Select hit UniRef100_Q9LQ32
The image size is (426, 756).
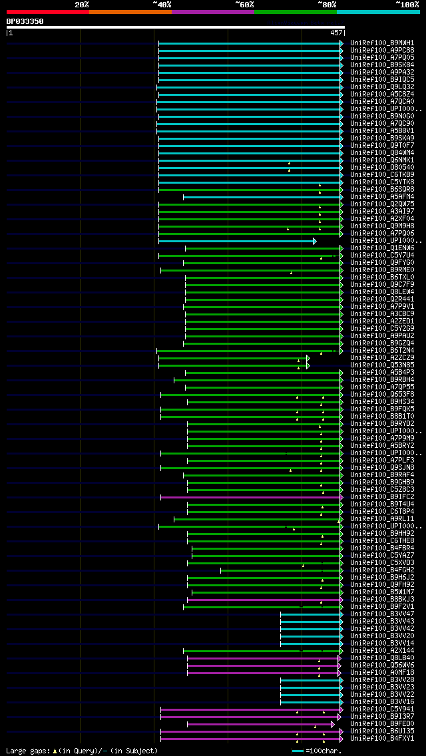382,87
